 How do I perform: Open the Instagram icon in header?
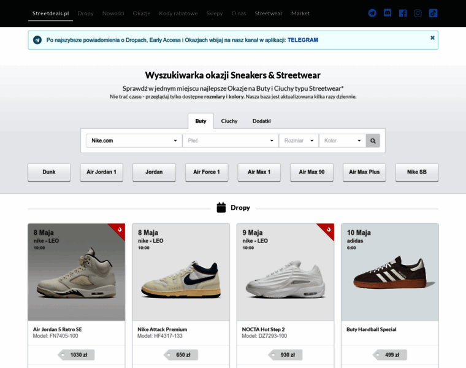(x=418, y=13)
